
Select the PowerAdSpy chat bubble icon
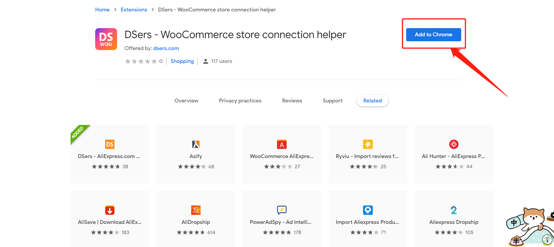(282, 210)
